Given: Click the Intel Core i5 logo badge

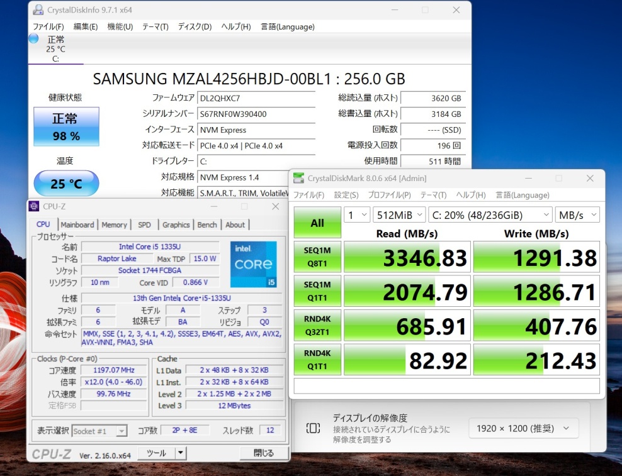Looking at the screenshot, I should coord(253,264).
